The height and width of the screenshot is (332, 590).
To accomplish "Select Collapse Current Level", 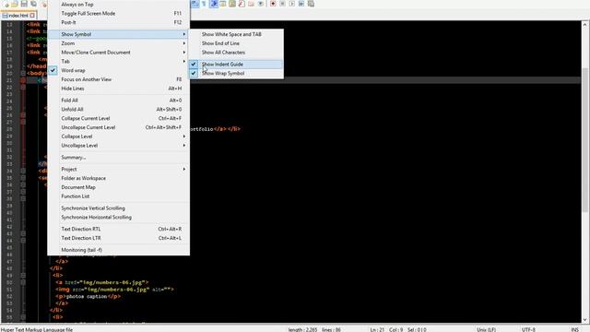I will pyautogui.click(x=118, y=118).
